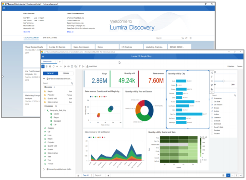Open Storyboard tab options (three dots)

56,62
